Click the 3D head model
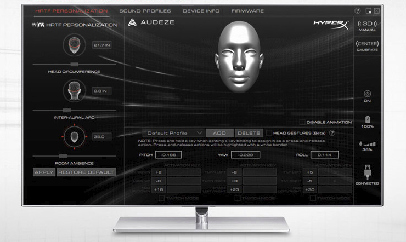Image resolution: width=406 pixels, height=242 pixels. pos(239,56)
